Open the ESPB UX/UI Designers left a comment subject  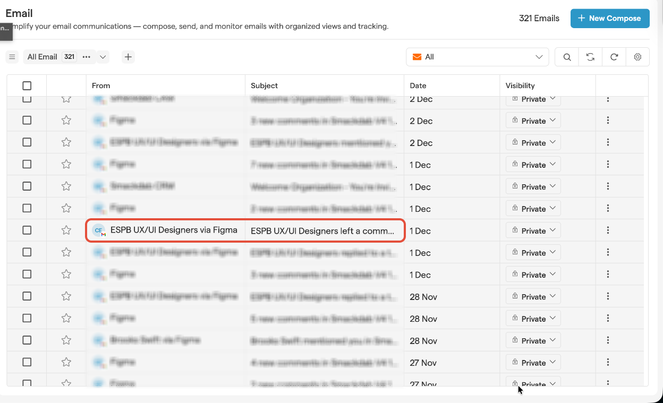point(323,231)
